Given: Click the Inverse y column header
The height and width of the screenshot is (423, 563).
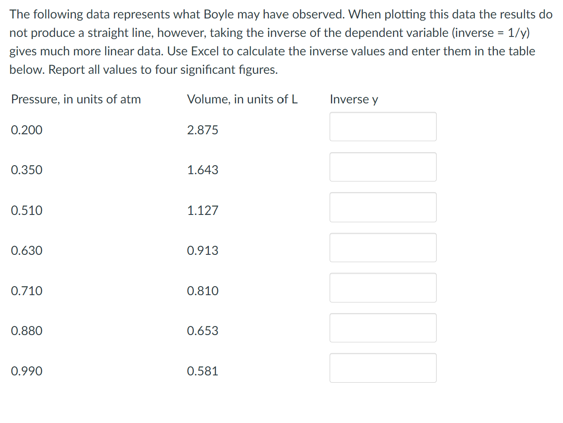Looking at the screenshot, I should (354, 99).
